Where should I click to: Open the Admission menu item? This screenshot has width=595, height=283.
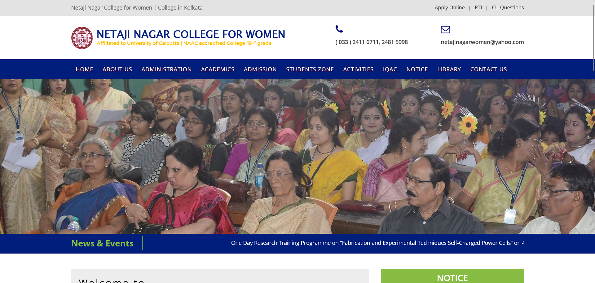tap(260, 69)
